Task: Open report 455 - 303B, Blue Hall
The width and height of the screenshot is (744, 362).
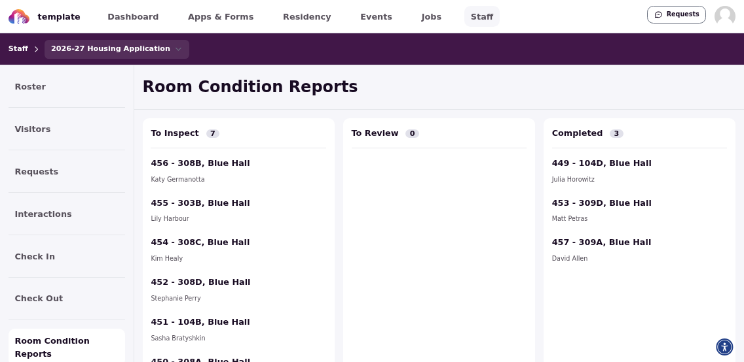Action: click(x=200, y=203)
